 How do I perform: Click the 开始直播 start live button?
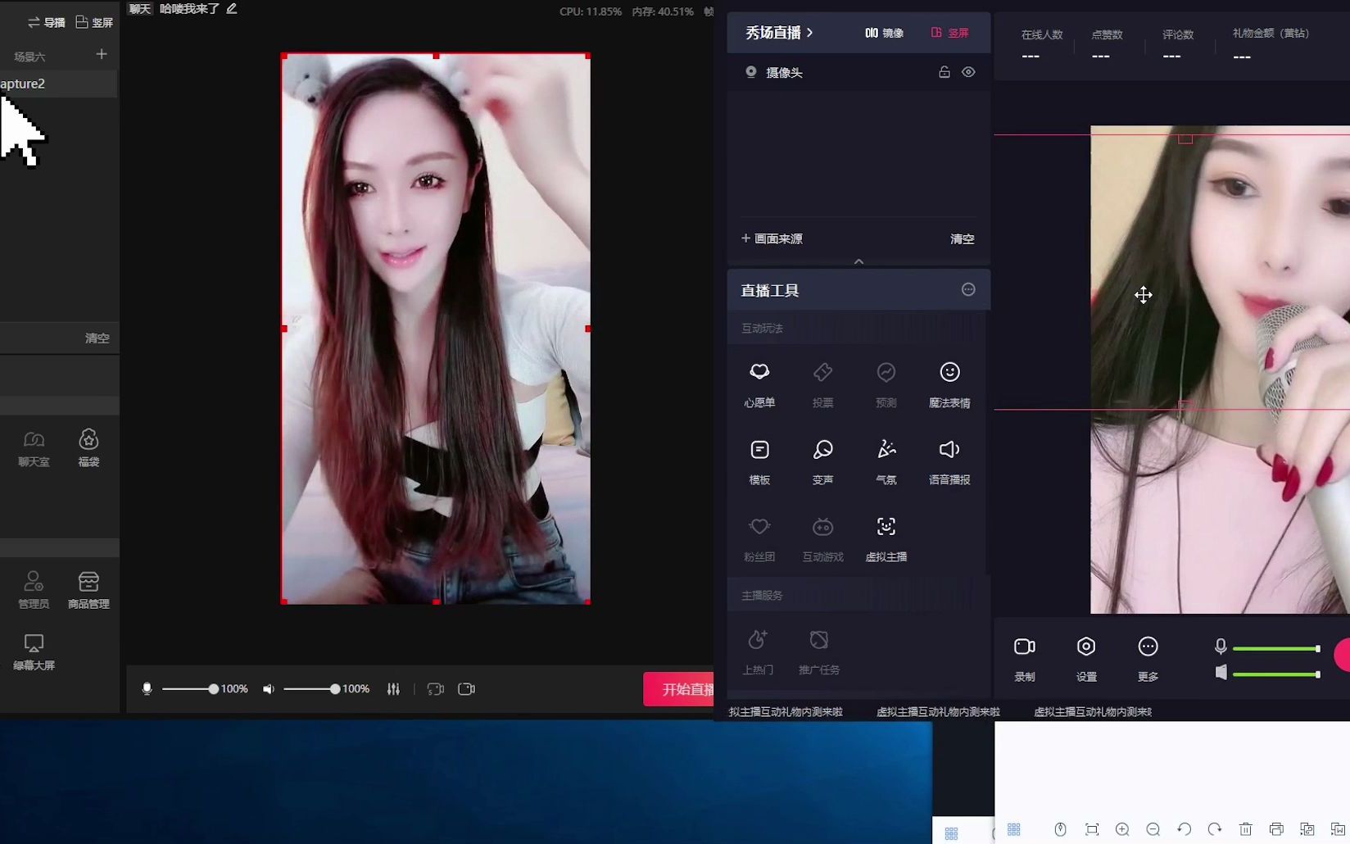point(679,689)
